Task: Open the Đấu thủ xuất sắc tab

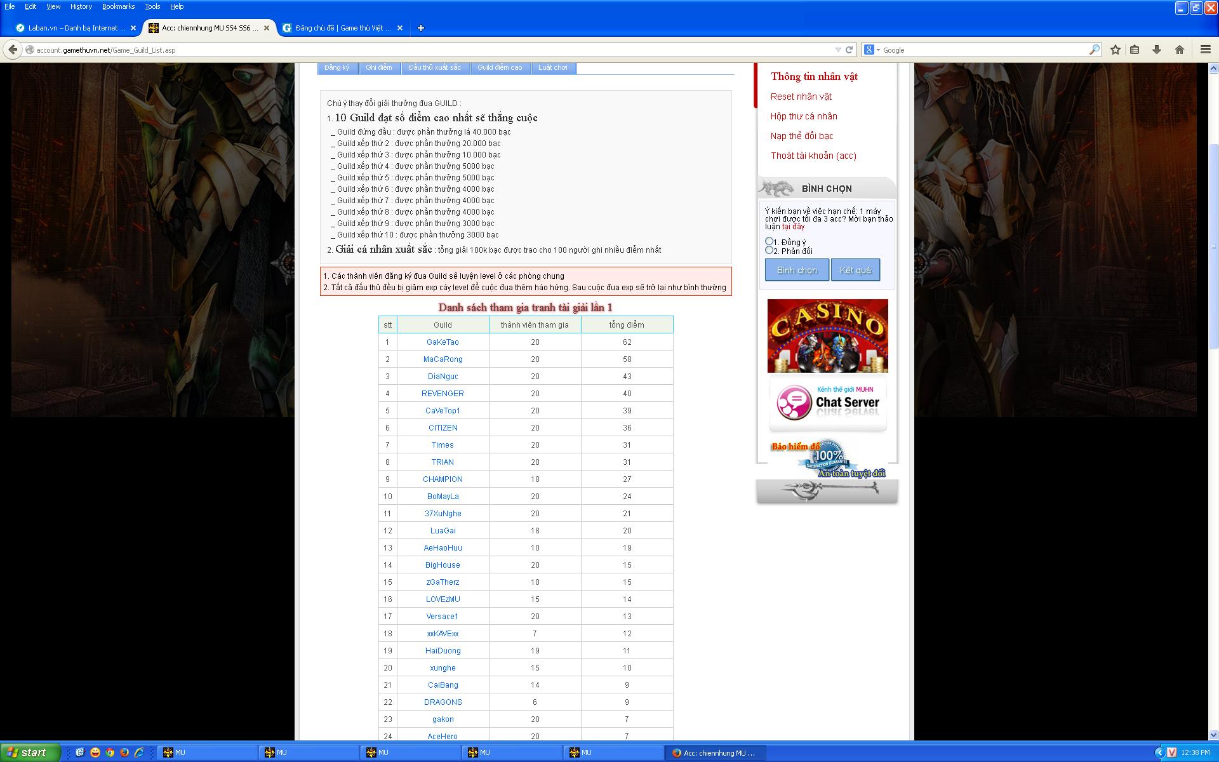Action: 435,67
